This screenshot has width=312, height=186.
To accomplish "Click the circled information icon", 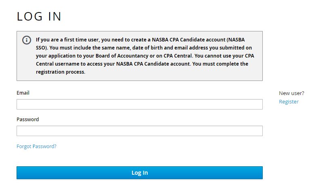I will point(27,40).
